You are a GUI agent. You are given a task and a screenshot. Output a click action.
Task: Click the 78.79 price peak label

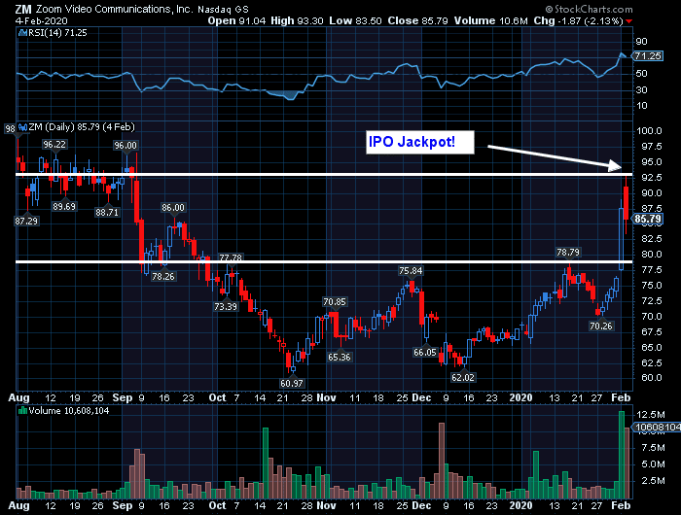click(568, 252)
